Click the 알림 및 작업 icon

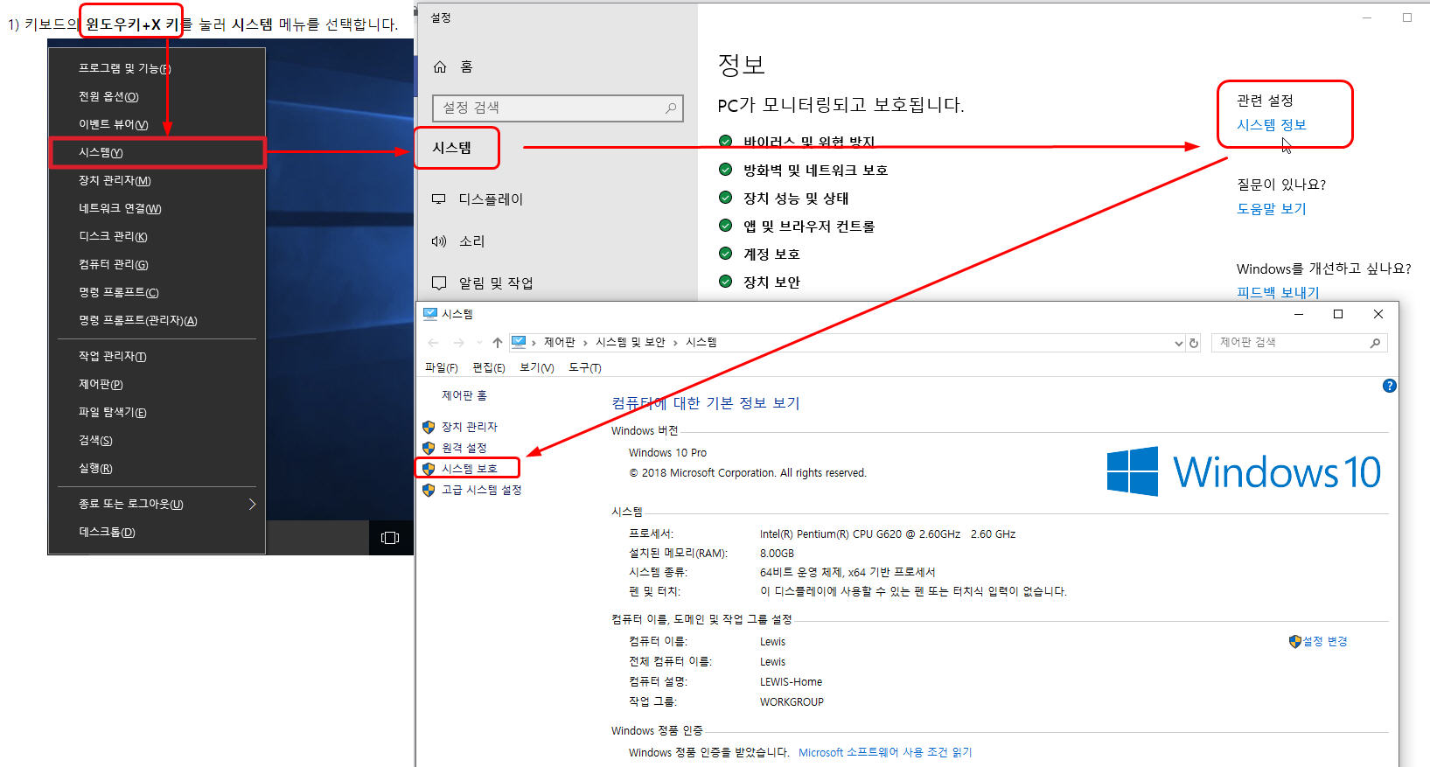(x=439, y=282)
